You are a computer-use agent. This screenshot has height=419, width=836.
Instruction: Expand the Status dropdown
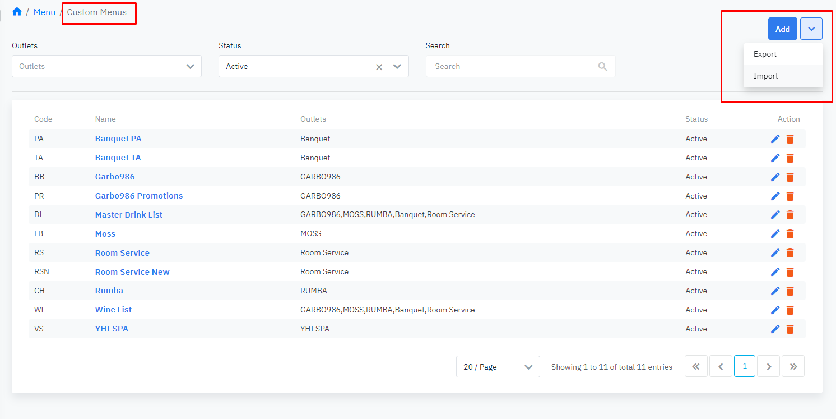point(397,66)
